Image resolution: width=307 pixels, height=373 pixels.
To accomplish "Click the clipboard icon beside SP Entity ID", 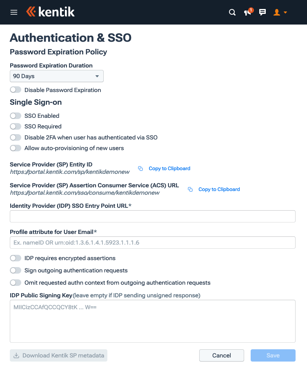I will (140, 168).
